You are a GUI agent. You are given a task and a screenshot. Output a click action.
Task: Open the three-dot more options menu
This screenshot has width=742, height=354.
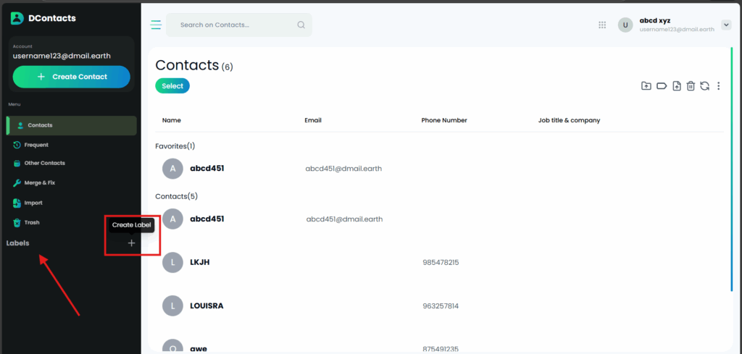click(718, 86)
